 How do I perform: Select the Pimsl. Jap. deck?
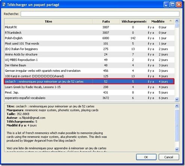(90, 93)
